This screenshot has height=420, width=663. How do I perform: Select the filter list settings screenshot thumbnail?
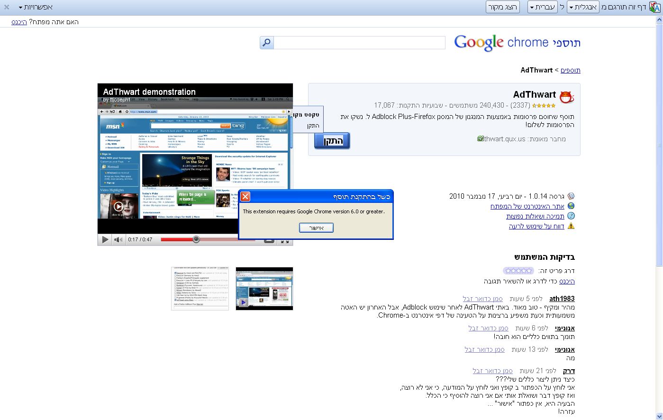(200, 289)
